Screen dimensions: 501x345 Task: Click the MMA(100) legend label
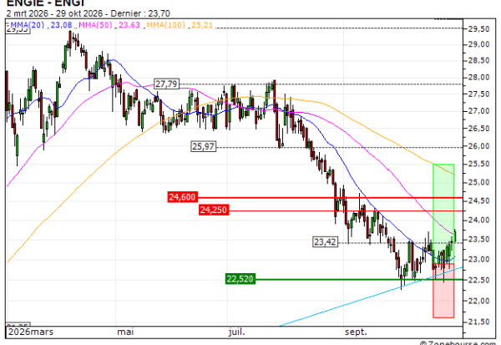click(x=166, y=25)
